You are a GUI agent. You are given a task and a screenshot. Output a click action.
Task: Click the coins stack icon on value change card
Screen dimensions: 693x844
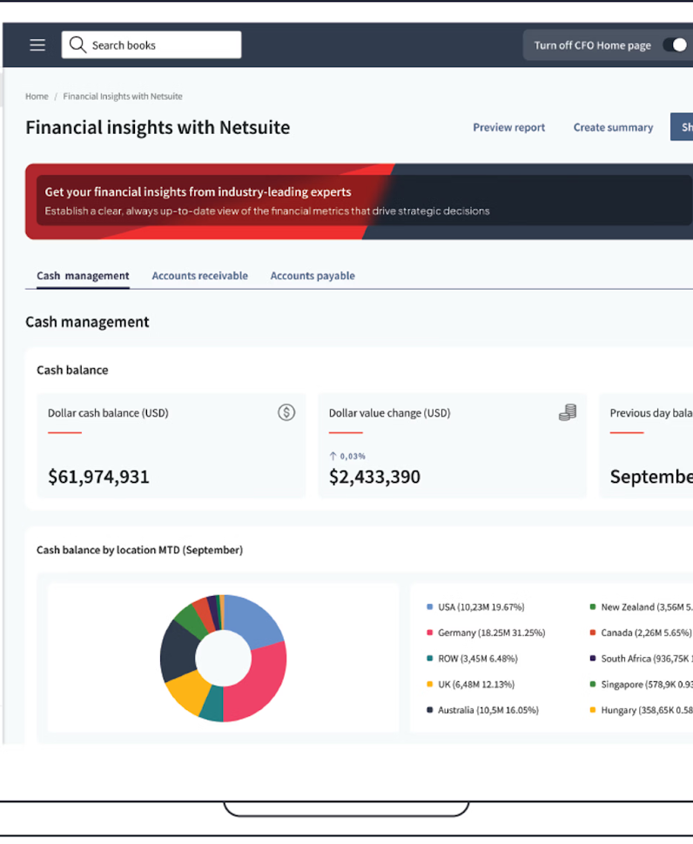click(568, 412)
